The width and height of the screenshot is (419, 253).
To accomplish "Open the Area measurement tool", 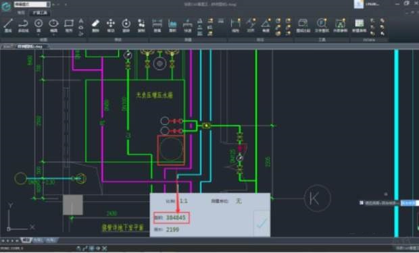I will point(172,26).
